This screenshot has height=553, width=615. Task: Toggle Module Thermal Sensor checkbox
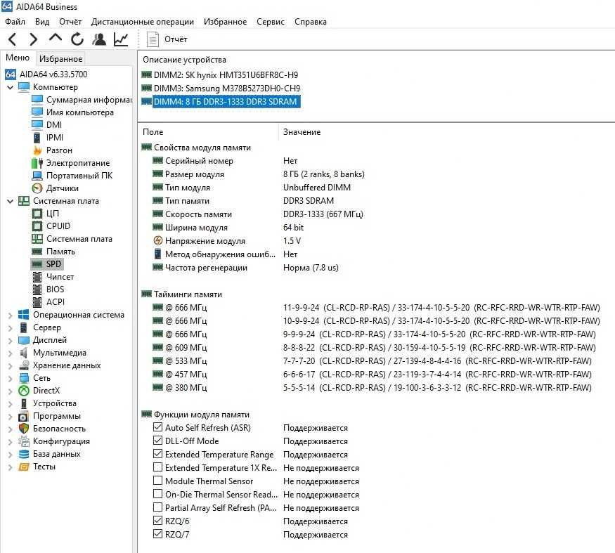[157, 481]
